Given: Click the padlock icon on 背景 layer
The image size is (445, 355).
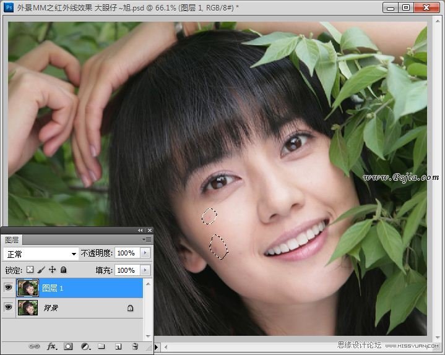Looking at the screenshot, I should (130, 308).
